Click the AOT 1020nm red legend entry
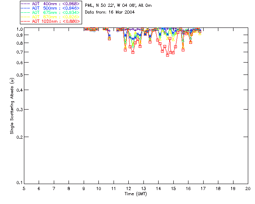This screenshot has width=255, height=204. [x=51, y=21]
